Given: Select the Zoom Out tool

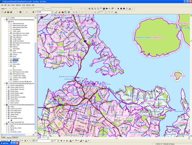Looking at the screenshot, I should pyautogui.click(x=92, y=8).
